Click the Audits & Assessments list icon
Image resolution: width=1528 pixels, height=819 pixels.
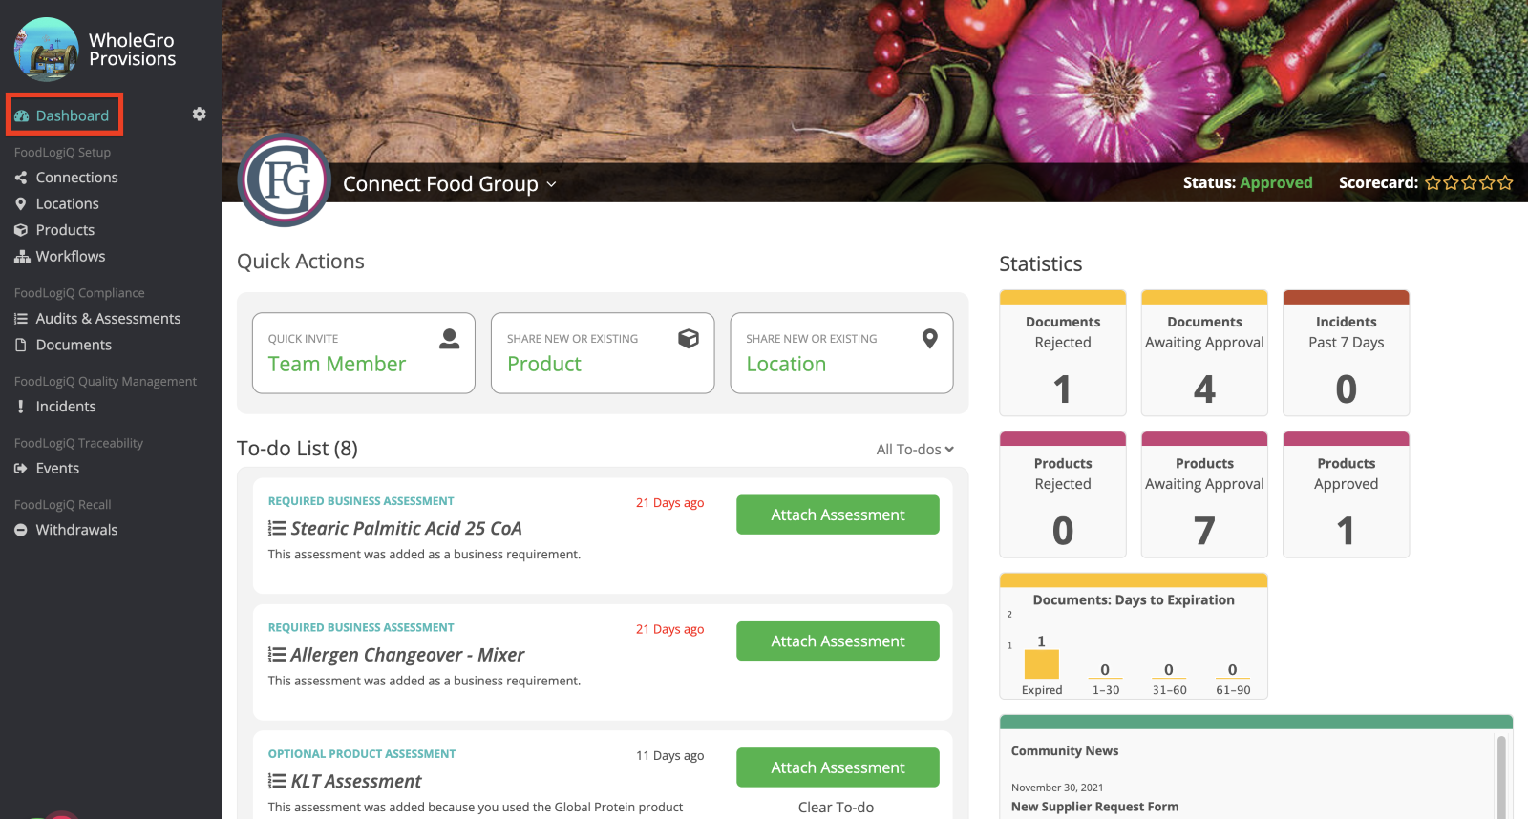click(x=21, y=319)
